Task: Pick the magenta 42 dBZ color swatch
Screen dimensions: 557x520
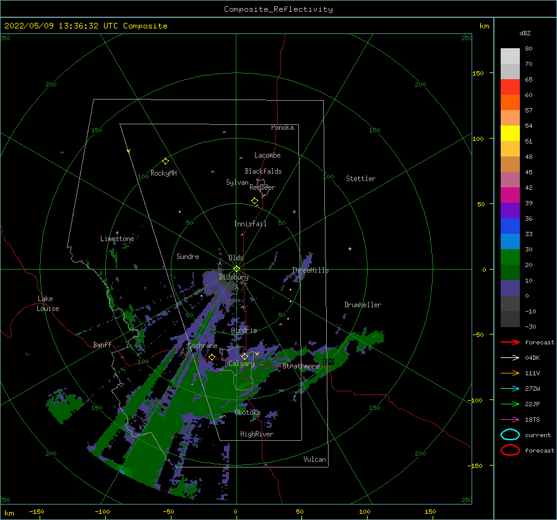Action: pyautogui.click(x=510, y=195)
